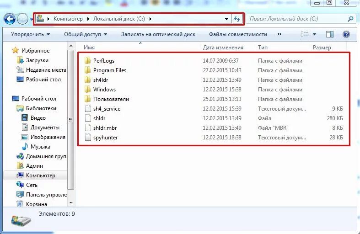The image size is (360, 234).
Task: Click the Изображения library icon
Action: point(25,137)
